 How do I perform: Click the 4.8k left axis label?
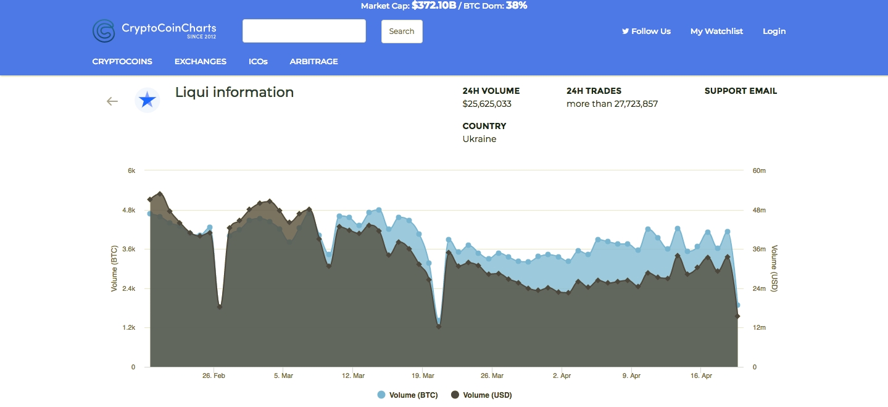(129, 210)
